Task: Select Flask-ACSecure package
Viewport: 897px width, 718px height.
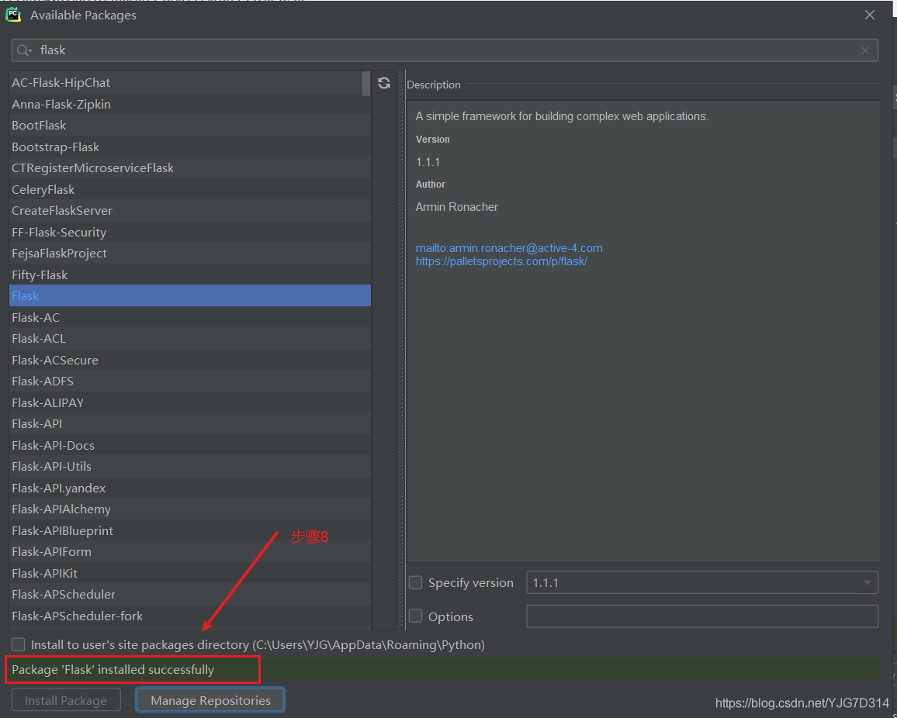Action: coord(190,360)
